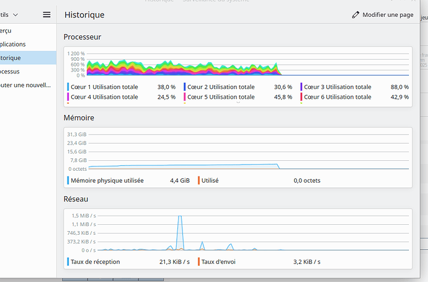Click the purple Cœur 3 legend swatch
428x282 pixels.
click(x=301, y=87)
